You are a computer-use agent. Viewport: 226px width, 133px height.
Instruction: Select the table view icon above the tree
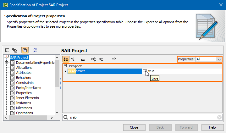(7, 50)
